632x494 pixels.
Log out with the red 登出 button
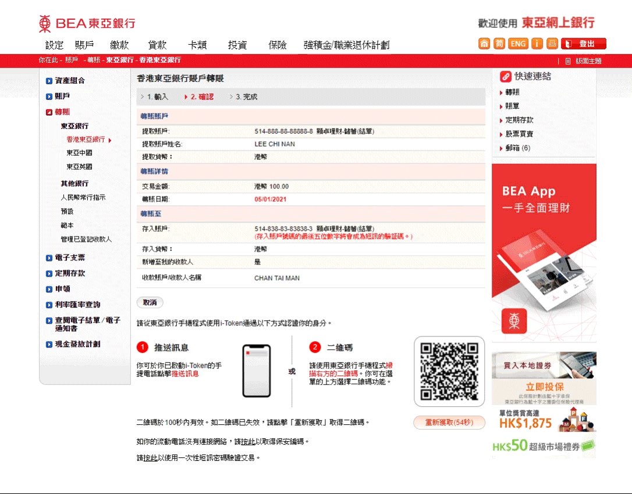pyautogui.click(x=584, y=44)
